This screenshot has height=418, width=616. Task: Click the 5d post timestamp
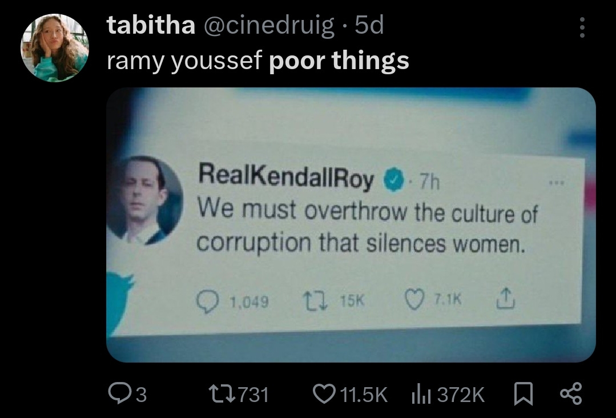tap(369, 25)
